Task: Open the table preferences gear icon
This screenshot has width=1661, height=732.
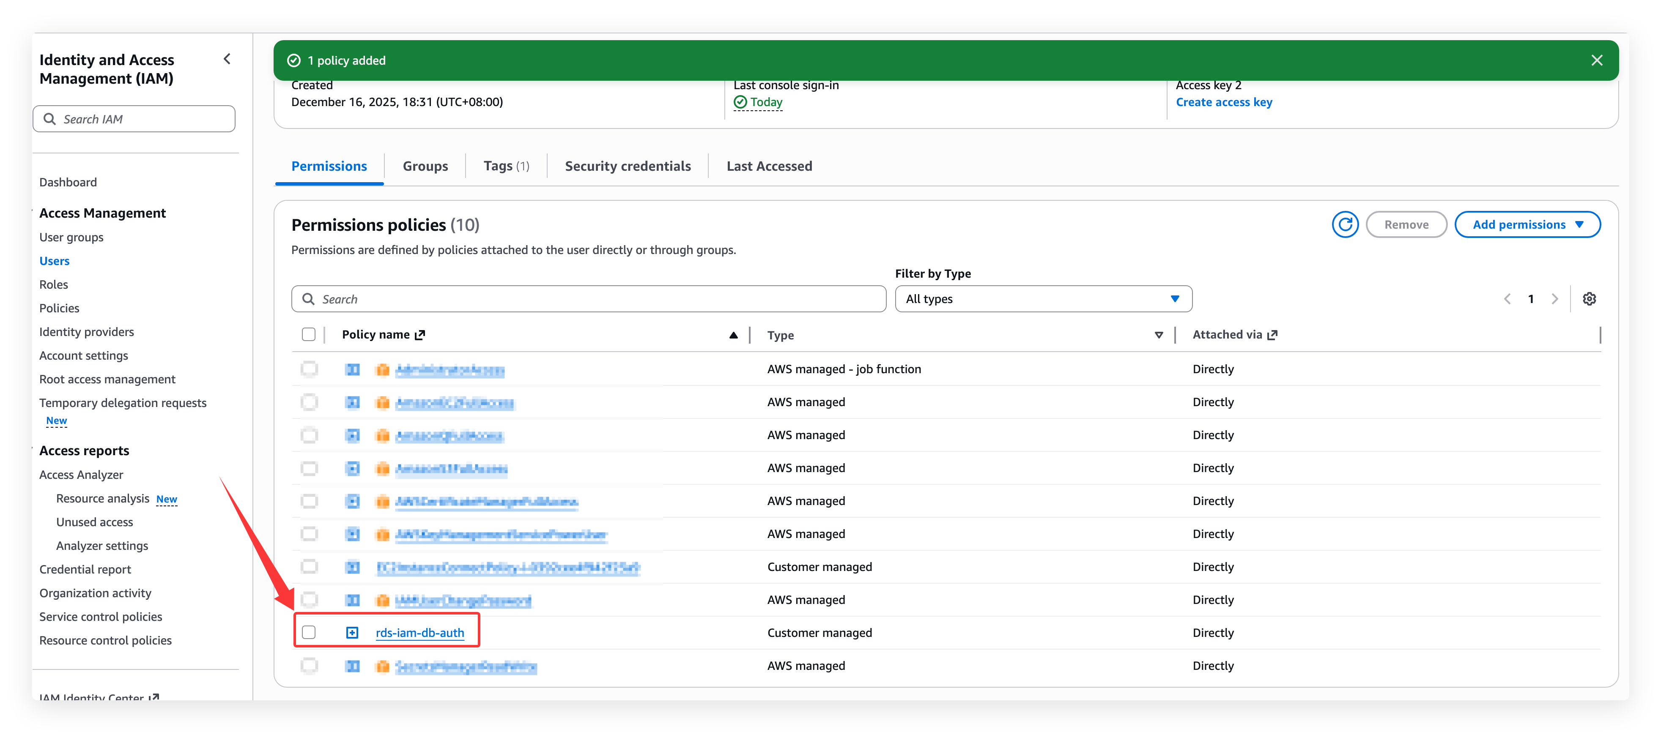Action: click(x=1590, y=298)
